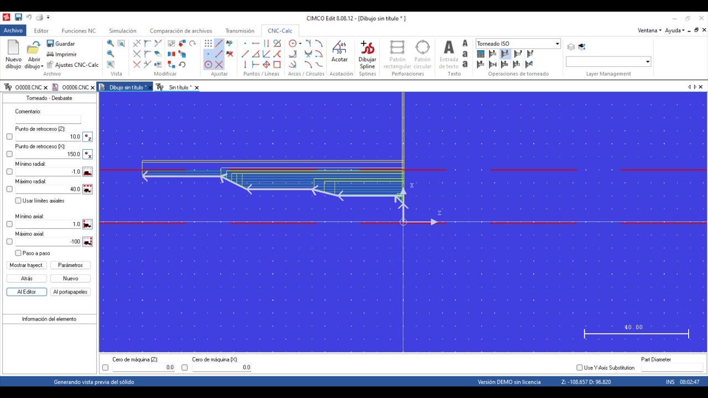The width and height of the screenshot is (708, 398).
Task: Toggle Cero de máquina (Z) checkbox
Action: pyautogui.click(x=105, y=368)
